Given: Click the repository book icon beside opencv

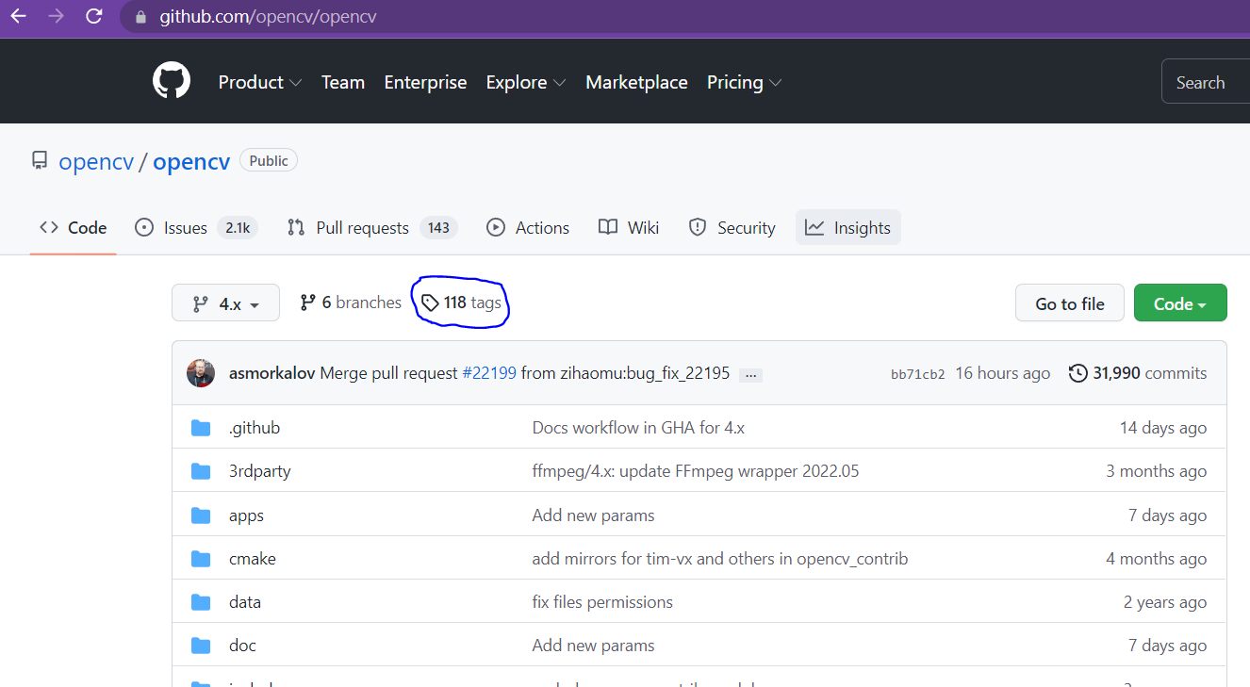Looking at the screenshot, I should [x=40, y=161].
